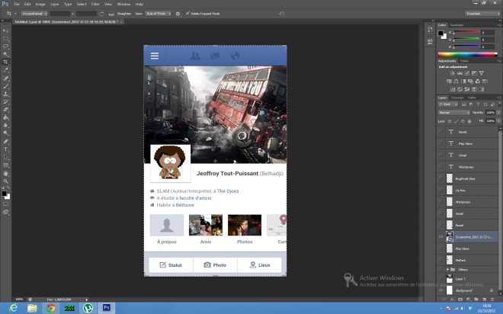The width and height of the screenshot is (503, 314).
Task: Open Chrome from the taskbar
Action: pos(50,308)
